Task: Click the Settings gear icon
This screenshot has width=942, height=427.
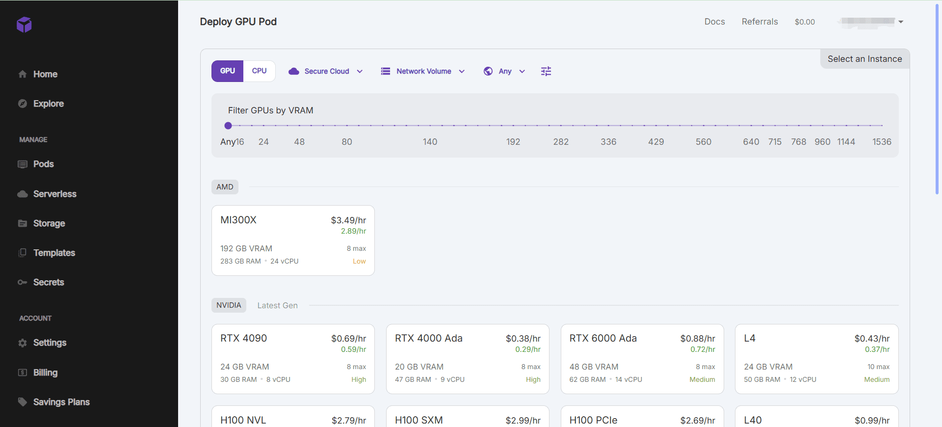Action: (23, 343)
